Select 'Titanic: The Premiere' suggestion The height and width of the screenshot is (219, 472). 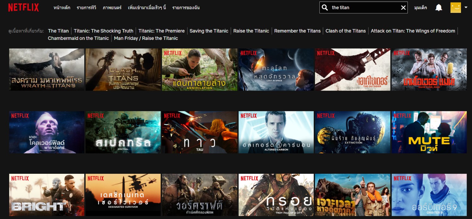(161, 31)
